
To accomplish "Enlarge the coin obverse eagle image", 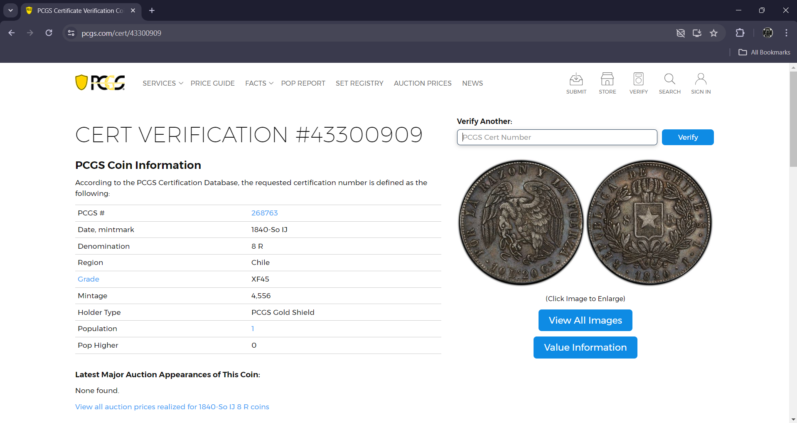I will pyautogui.click(x=521, y=223).
